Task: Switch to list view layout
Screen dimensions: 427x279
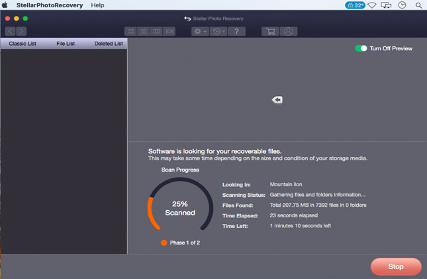Action: point(144,31)
